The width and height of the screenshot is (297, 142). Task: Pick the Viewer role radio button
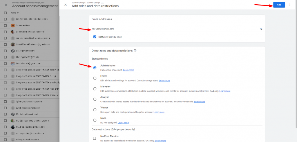tap(95, 110)
